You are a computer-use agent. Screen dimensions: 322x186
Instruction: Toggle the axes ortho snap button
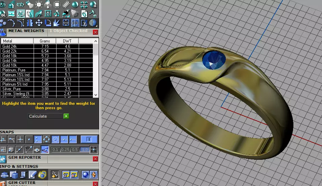coord(45,150)
